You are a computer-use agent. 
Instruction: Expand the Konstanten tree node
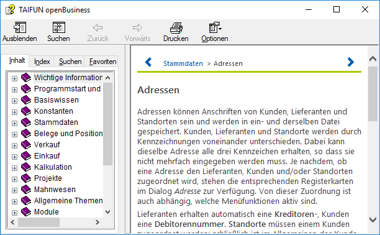pyautogui.click(x=14, y=112)
